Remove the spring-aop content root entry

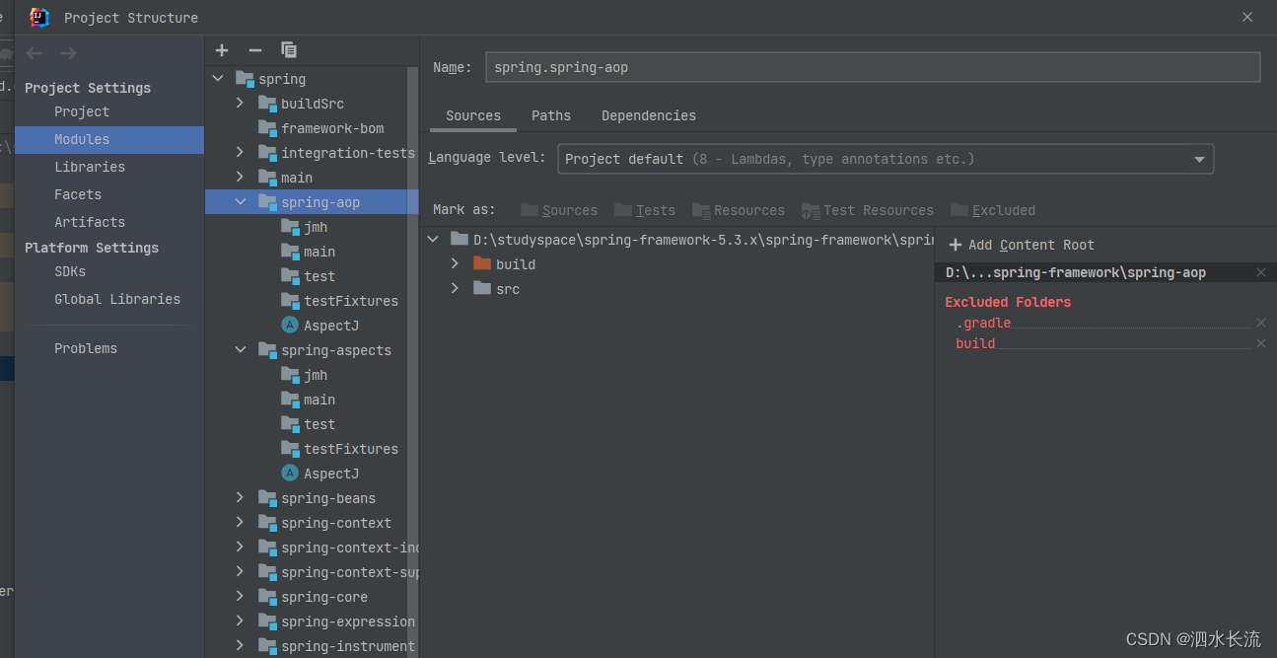[1261, 272]
